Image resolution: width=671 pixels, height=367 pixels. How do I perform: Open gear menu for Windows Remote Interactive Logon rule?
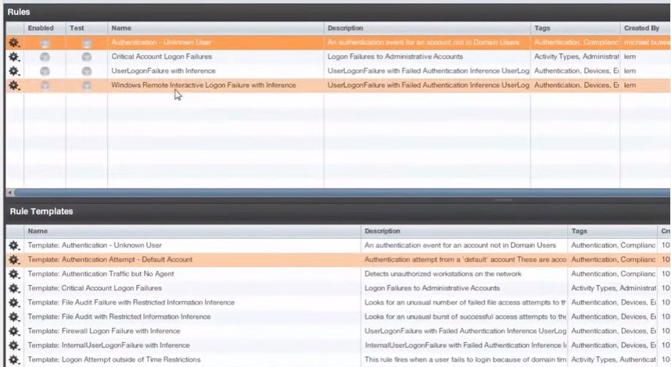pos(13,85)
